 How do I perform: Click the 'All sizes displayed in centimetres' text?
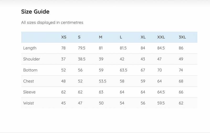point(52,23)
